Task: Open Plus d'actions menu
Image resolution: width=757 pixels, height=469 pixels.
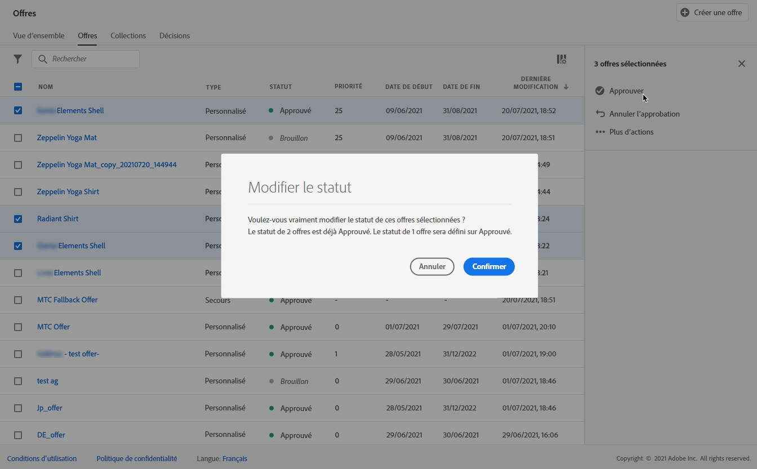Action: [631, 132]
